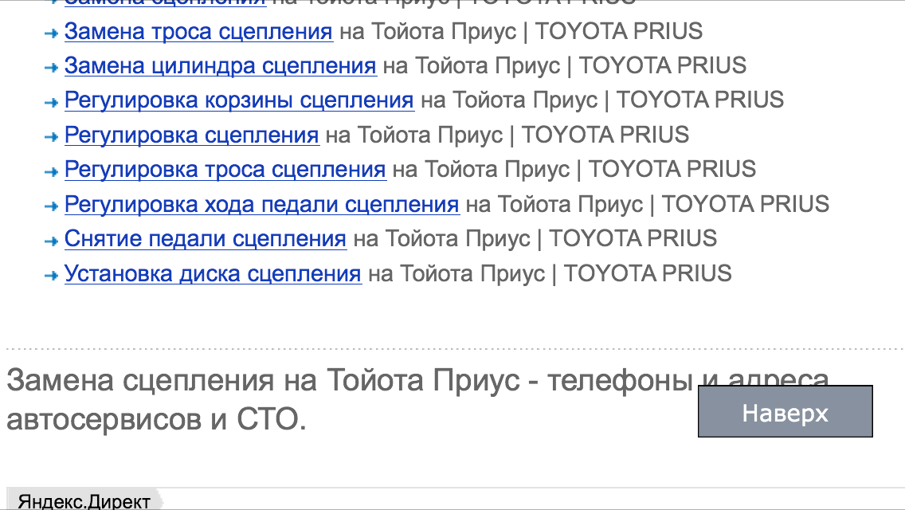Click the arrow icon beside 'Регулировка корзины сцепления'
Viewport: 905px width, 510px height.
pyautogui.click(x=50, y=101)
